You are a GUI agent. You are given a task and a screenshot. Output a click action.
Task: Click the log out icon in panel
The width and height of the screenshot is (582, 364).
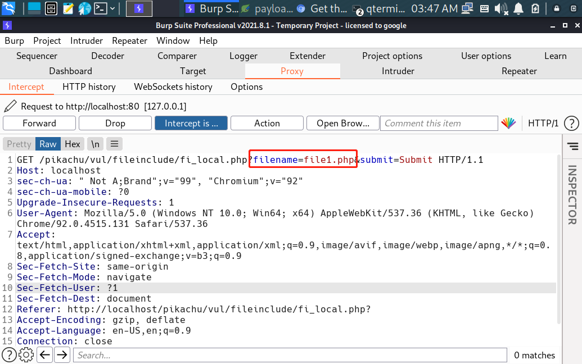tap(574, 8)
